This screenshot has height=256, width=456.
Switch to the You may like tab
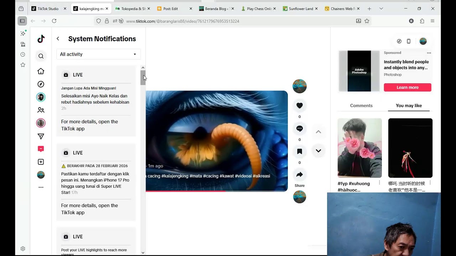409,106
